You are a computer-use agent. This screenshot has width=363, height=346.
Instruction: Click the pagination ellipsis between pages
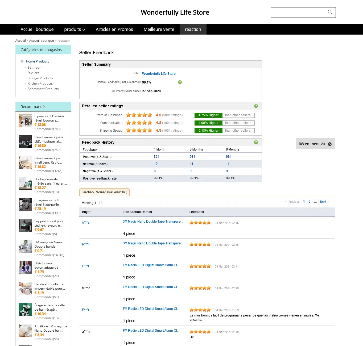[x=315, y=202]
